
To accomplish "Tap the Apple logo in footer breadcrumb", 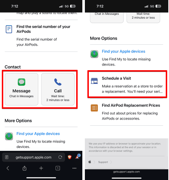I will point(90,162).
